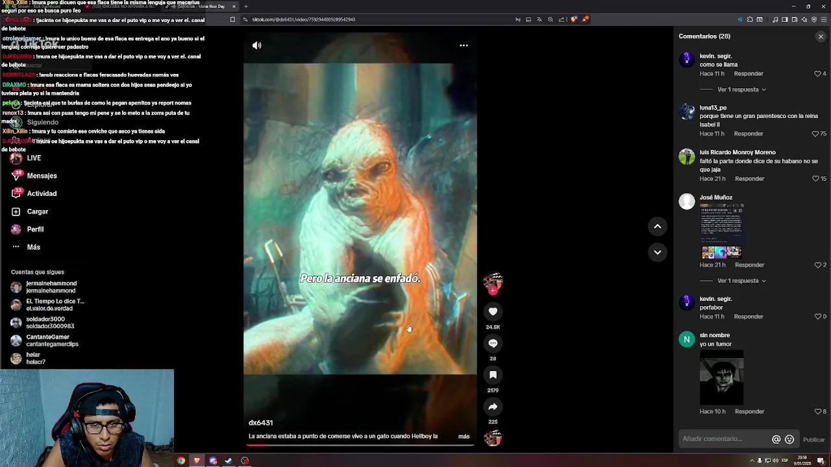Go to next video with down arrow
Screen dimensions: 831x467
657,252
